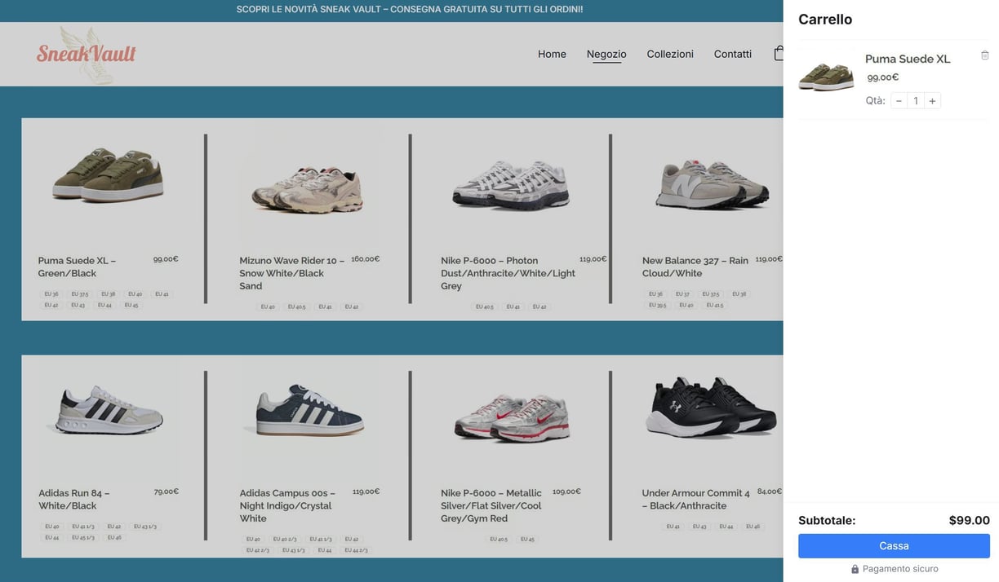Open the Collezioni menu link
Viewport: 999px width, 582px height.
[x=670, y=54]
